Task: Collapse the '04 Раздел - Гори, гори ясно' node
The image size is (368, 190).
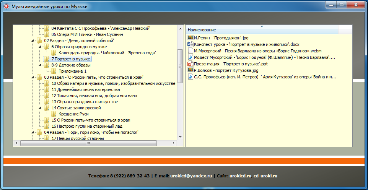Action: [33, 132]
